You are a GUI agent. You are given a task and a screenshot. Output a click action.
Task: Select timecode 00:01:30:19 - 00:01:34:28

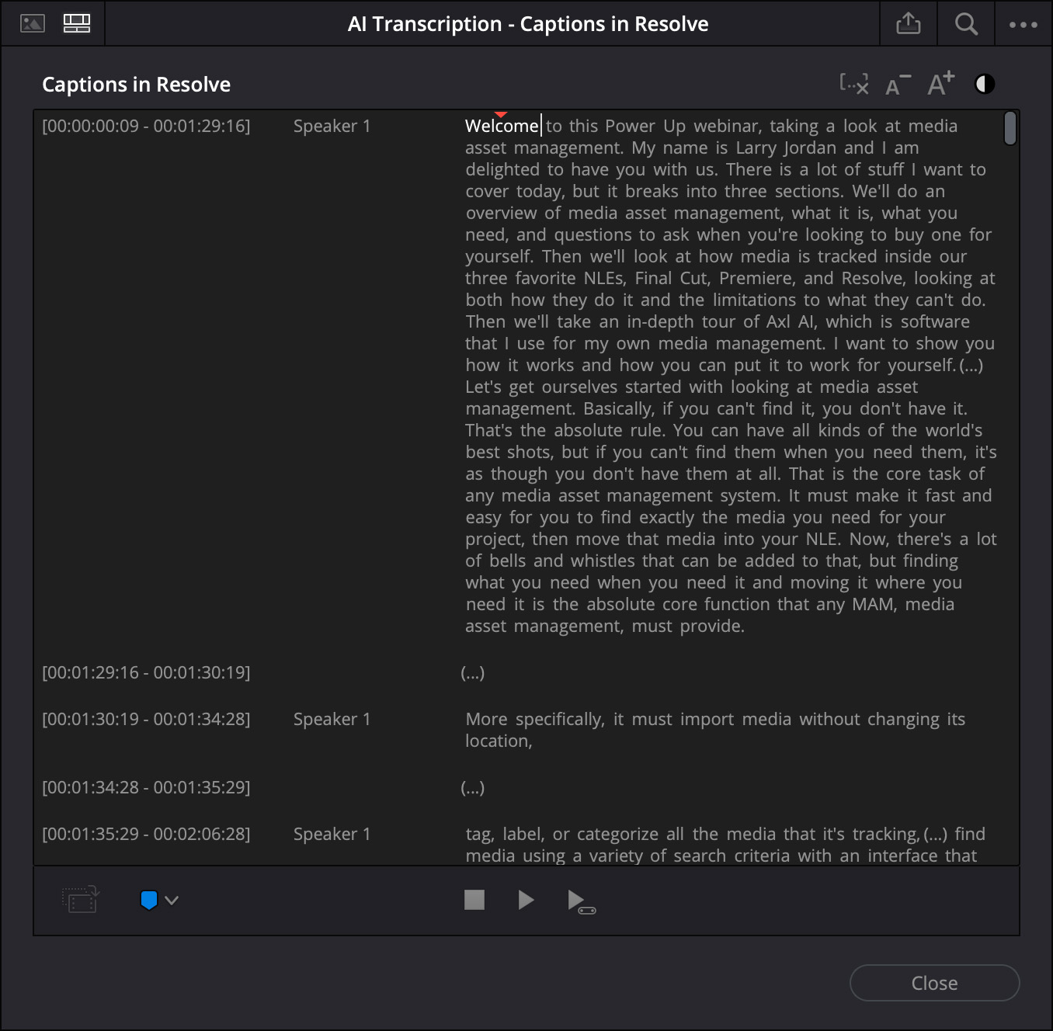click(146, 719)
